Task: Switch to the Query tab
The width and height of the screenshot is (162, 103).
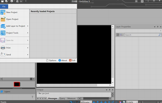Action: tap(62, 98)
